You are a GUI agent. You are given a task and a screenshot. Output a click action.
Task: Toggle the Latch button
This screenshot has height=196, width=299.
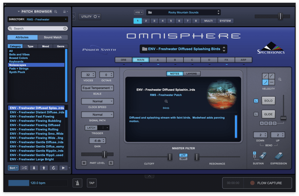pyautogui.click(x=91, y=127)
